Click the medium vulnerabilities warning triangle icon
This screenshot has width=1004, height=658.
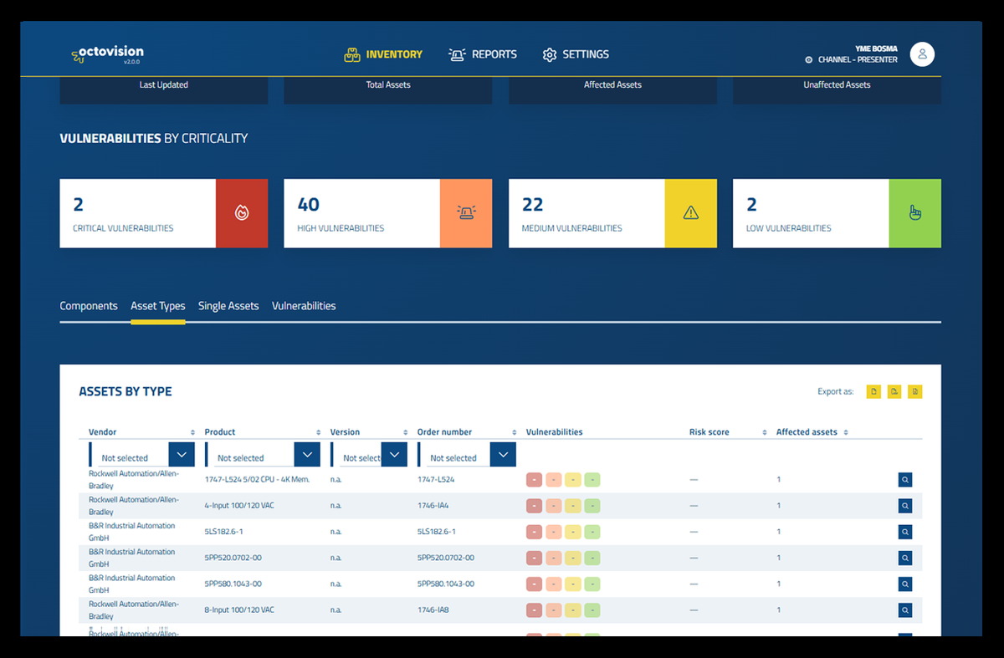click(x=690, y=212)
